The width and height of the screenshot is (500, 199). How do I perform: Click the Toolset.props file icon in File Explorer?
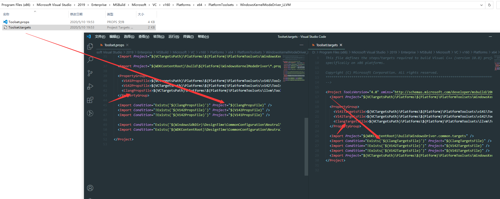(x=5, y=22)
